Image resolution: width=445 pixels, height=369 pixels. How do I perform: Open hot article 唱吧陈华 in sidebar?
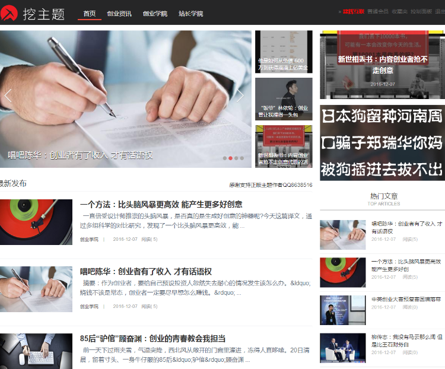click(x=407, y=227)
